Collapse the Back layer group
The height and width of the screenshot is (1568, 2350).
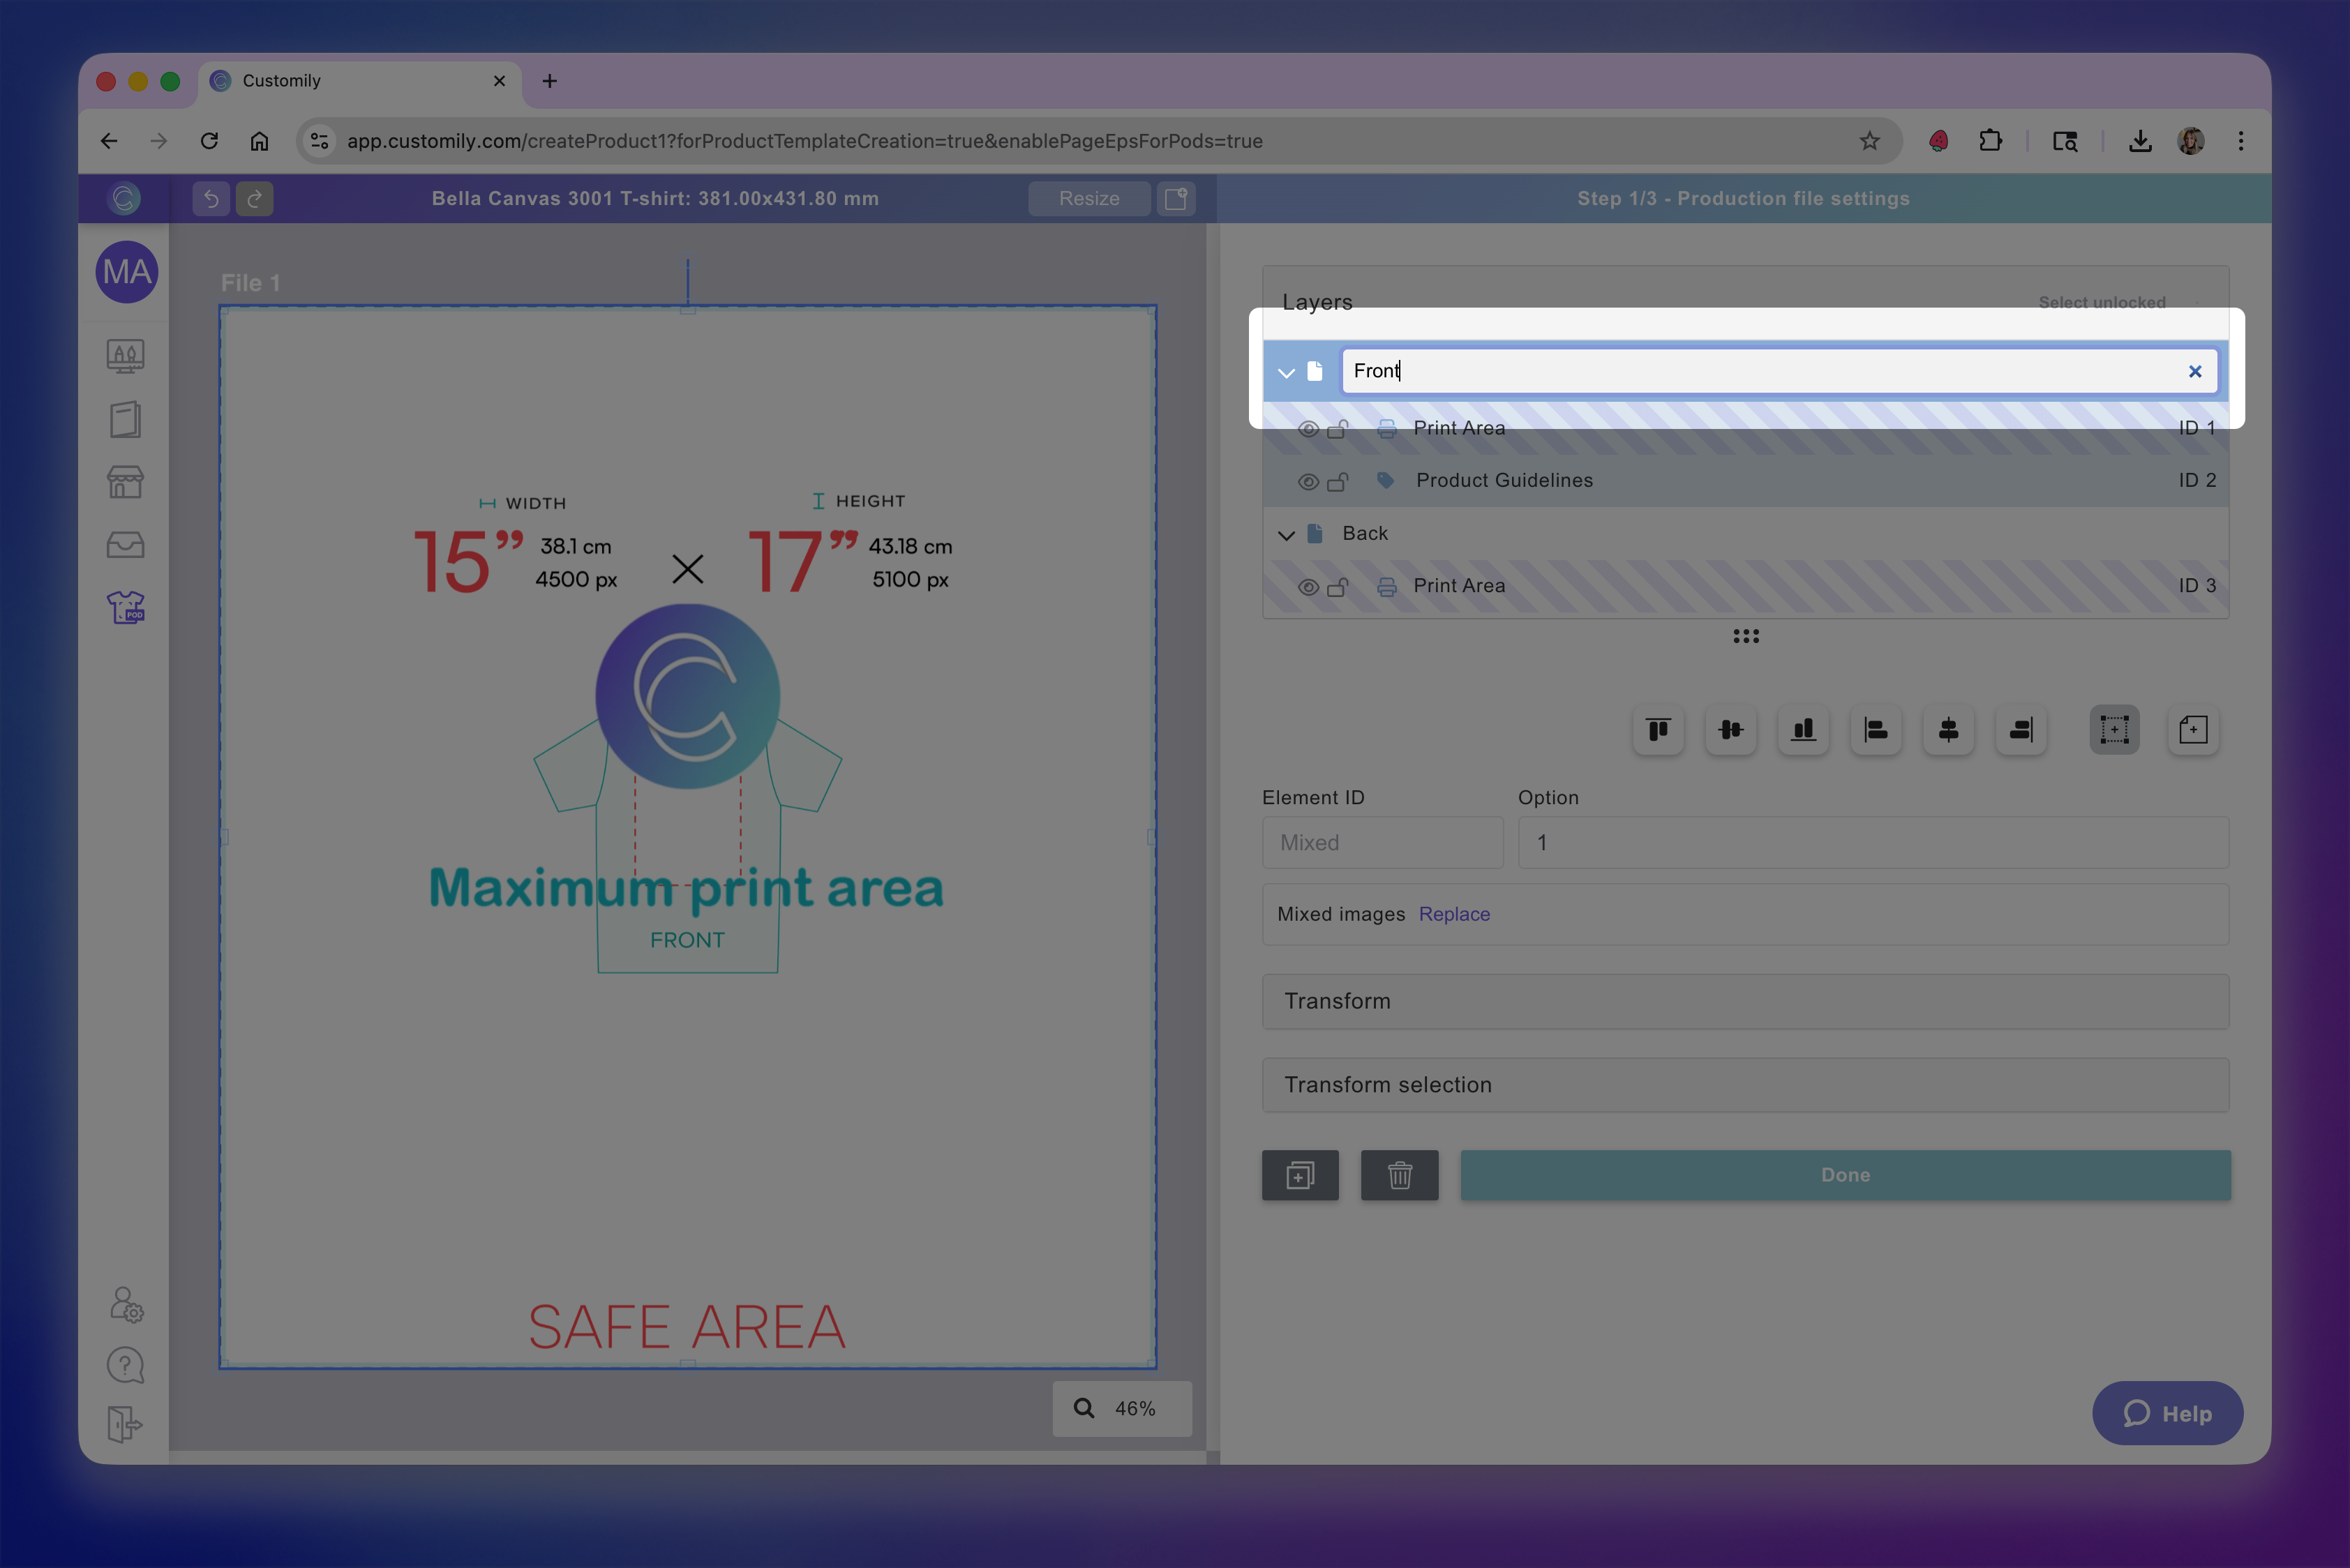click(x=1287, y=535)
